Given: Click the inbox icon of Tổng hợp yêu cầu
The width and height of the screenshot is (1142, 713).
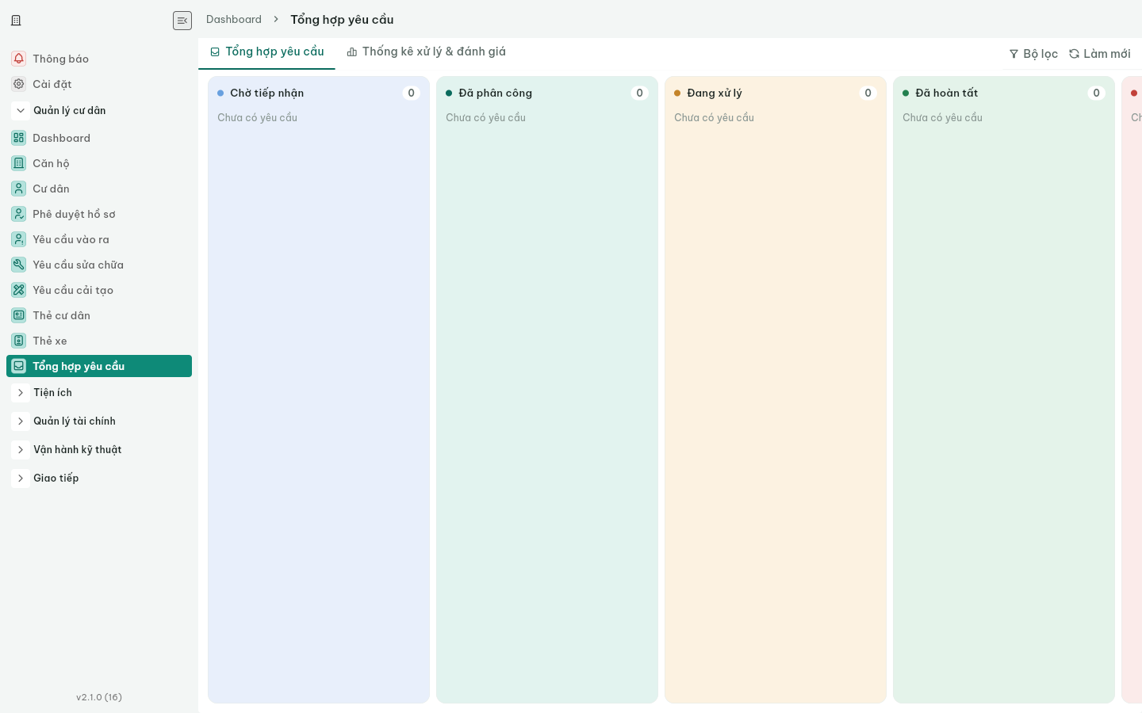Looking at the screenshot, I should pyautogui.click(x=19, y=366).
